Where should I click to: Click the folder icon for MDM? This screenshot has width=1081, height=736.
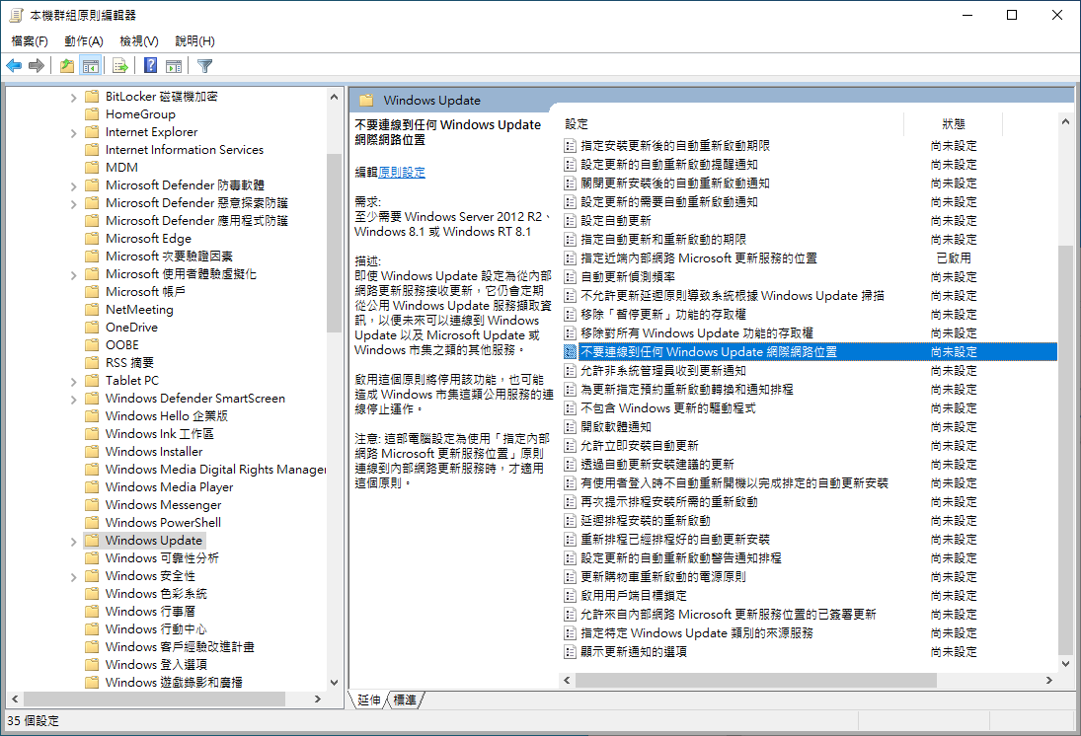[x=92, y=167]
